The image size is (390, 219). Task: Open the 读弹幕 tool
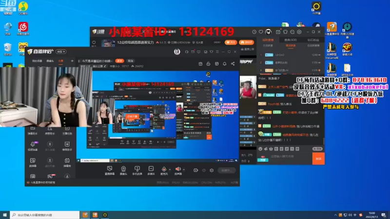pos(33,163)
